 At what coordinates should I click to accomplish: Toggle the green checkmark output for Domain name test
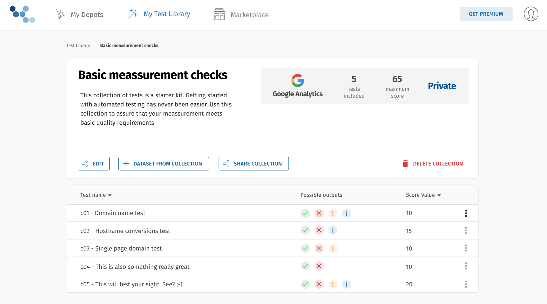pos(305,213)
